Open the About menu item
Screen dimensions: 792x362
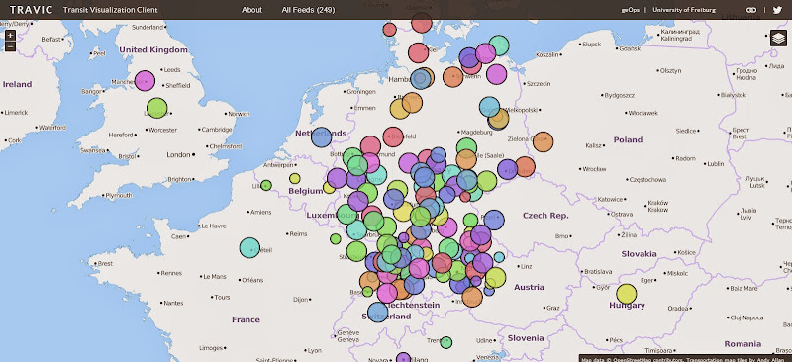(x=251, y=10)
